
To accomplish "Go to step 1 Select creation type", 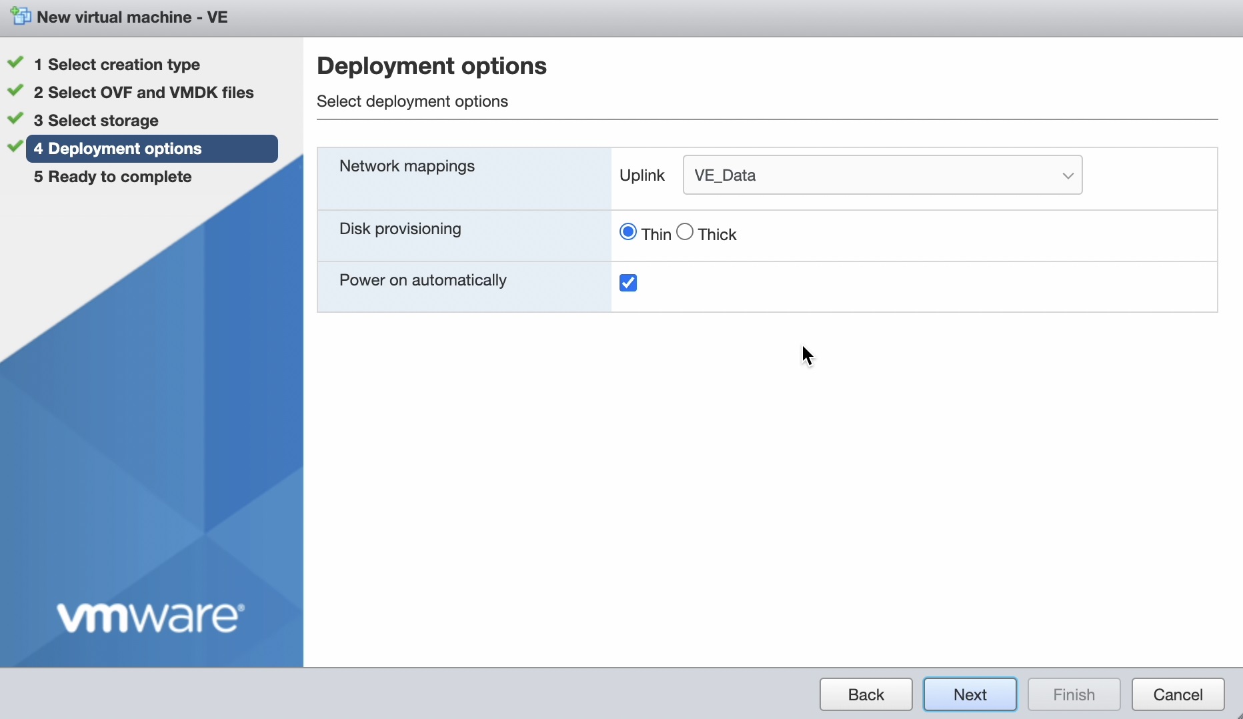I will pyautogui.click(x=117, y=65).
